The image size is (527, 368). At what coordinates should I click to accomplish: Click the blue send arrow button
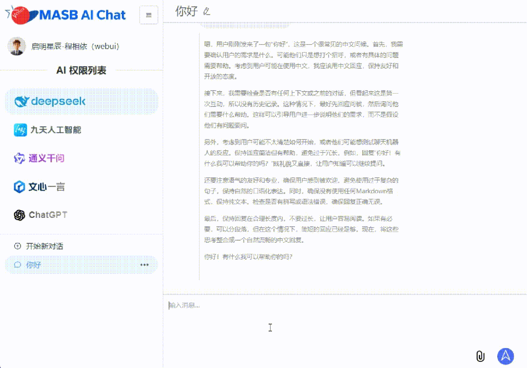(x=506, y=356)
